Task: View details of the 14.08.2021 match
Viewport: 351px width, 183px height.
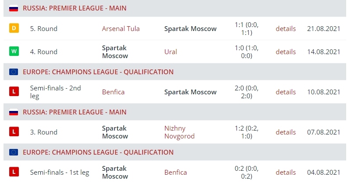Action: click(286, 52)
